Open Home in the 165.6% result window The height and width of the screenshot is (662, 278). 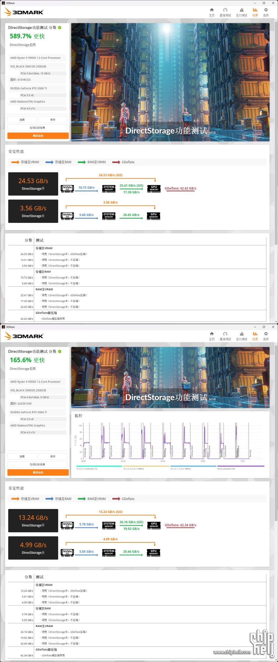[x=212, y=336]
